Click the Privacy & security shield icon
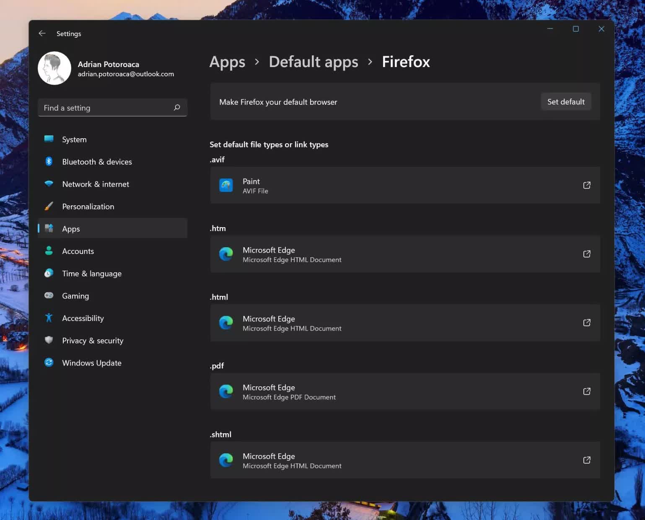This screenshot has height=520, width=645. pos(49,340)
